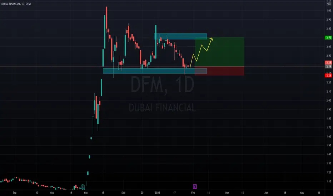Click the May label on time axis
This screenshot has height=196, width=333.
click(x=302, y=193)
